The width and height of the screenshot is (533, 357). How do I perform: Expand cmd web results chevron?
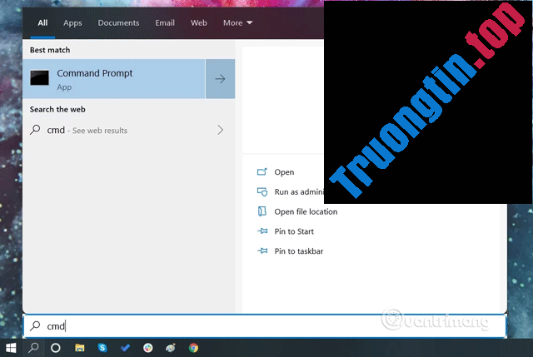pos(220,130)
